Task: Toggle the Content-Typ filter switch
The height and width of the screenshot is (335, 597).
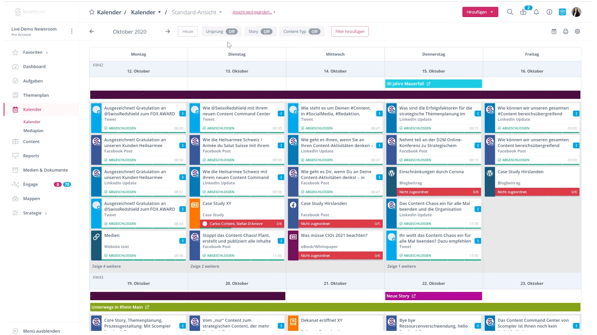Action: 314,32
